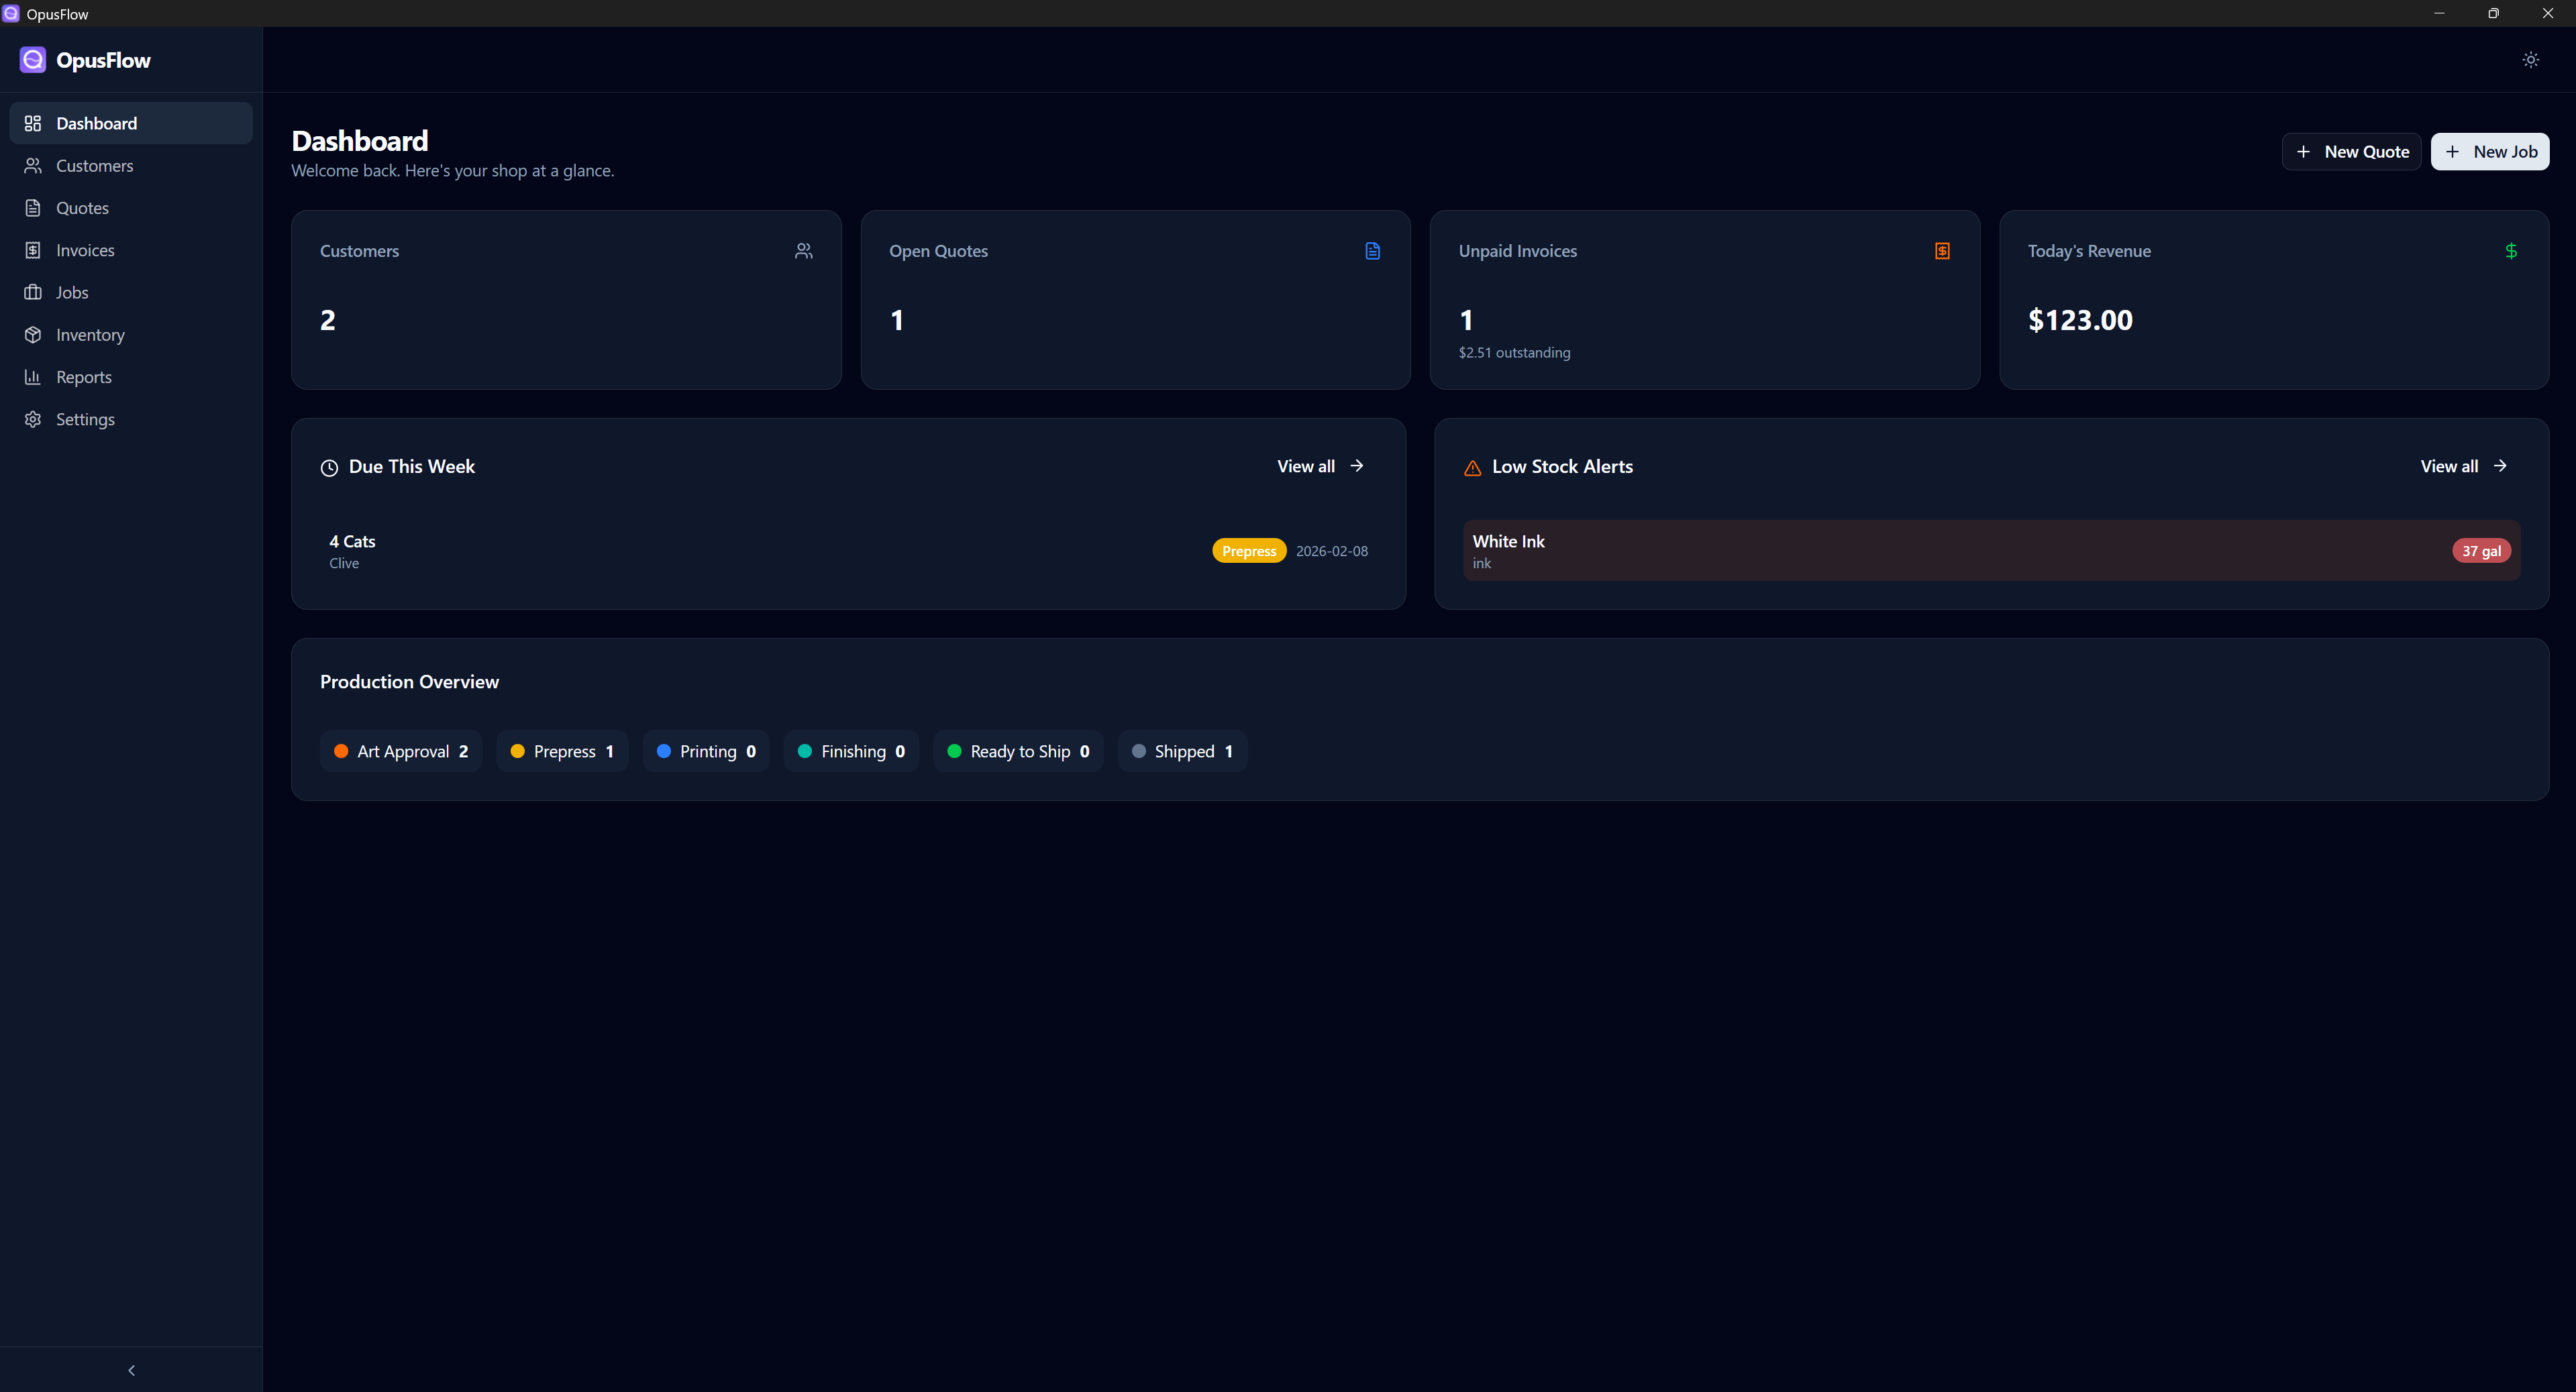Click the Unpaid Invoices receipt icon
This screenshot has width=2576, height=1392.
click(x=1942, y=251)
